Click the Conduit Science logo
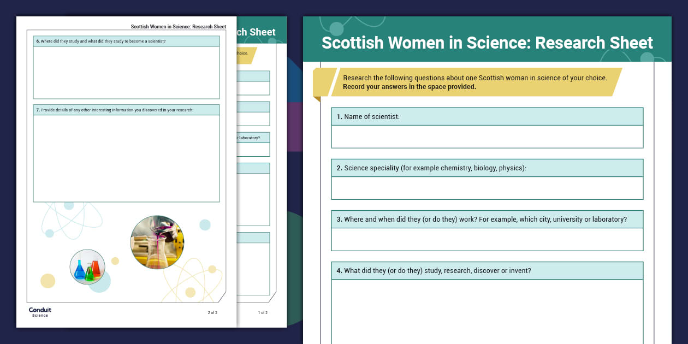Image resolution: width=688 pixels, height=344 pixels. (x=40, y=311)
